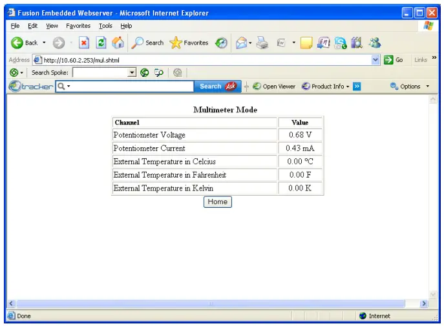Refresh the page with the green arrows icon
The height and width of the screenshot is (326, 444).
pos(101,43)
